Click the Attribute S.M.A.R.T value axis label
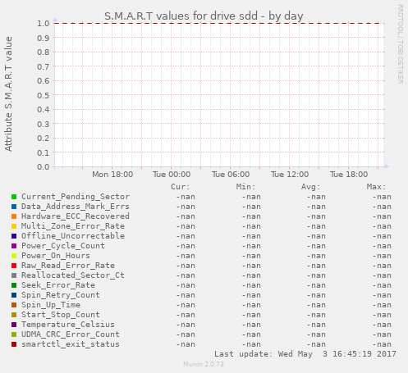Screen dimensions: 408x373 click(8, 94)
